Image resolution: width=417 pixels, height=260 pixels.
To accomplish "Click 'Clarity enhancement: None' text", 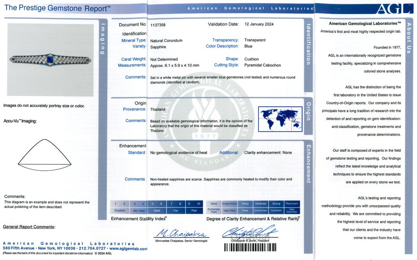I will (x=268, y=153).
